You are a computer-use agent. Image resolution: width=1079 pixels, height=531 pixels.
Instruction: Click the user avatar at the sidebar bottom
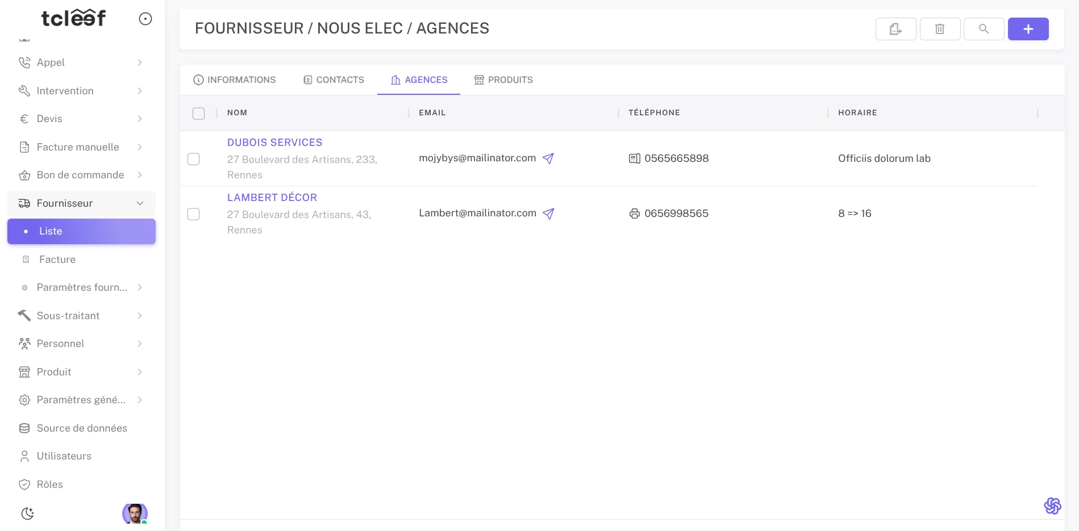coord(135,513)
